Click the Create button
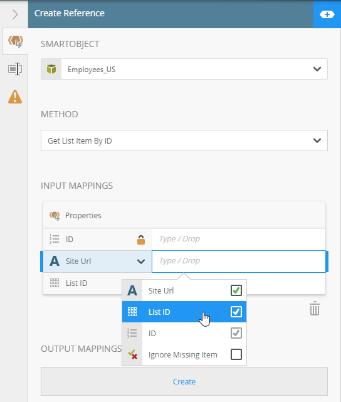This screenshot has width=341, height=402. (184, 381)
